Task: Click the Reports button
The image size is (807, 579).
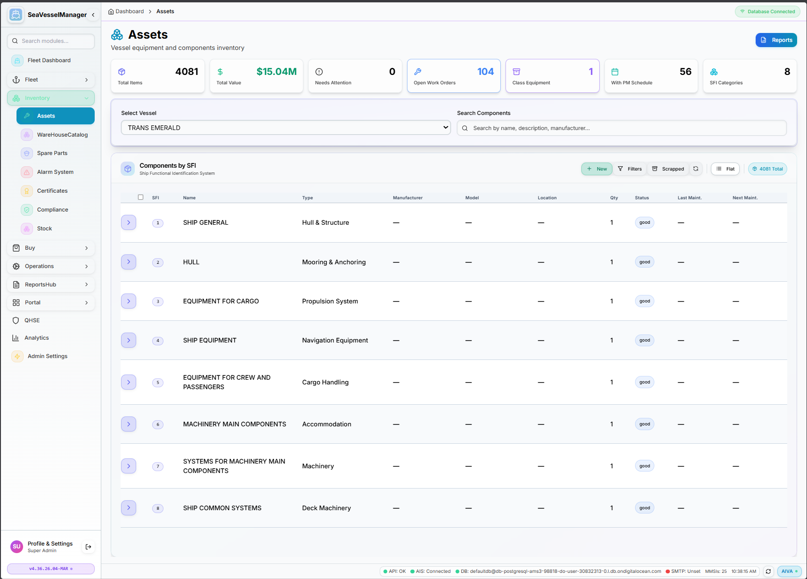Action: click(x=776, y=40)
